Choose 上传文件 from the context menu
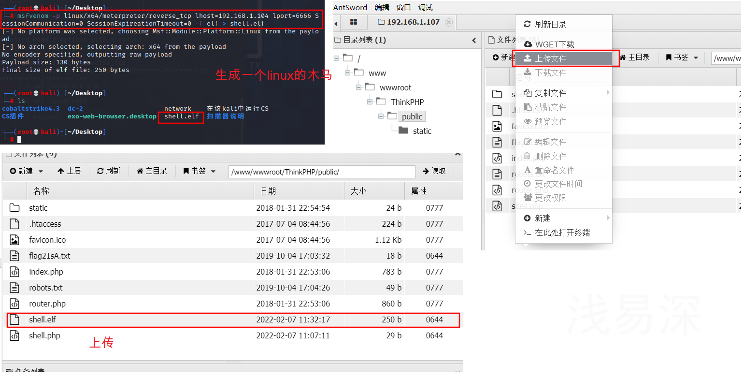The height and width of the screenshot is (378, 744). tap(564, 58)
